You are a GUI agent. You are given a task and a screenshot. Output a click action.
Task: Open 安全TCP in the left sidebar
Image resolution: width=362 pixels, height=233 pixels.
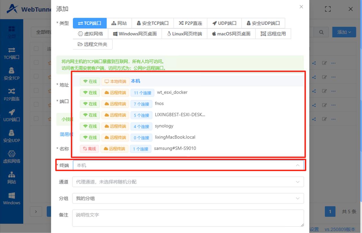coord(12,74)
